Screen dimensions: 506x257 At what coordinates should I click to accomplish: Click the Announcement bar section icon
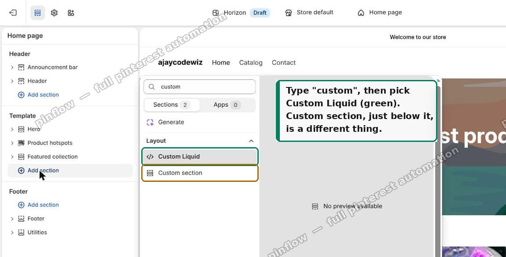[x=21, y=67]
